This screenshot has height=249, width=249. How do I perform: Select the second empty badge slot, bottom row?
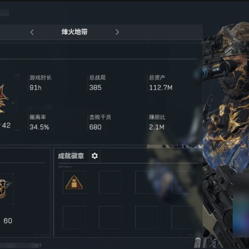coord(110,217)
